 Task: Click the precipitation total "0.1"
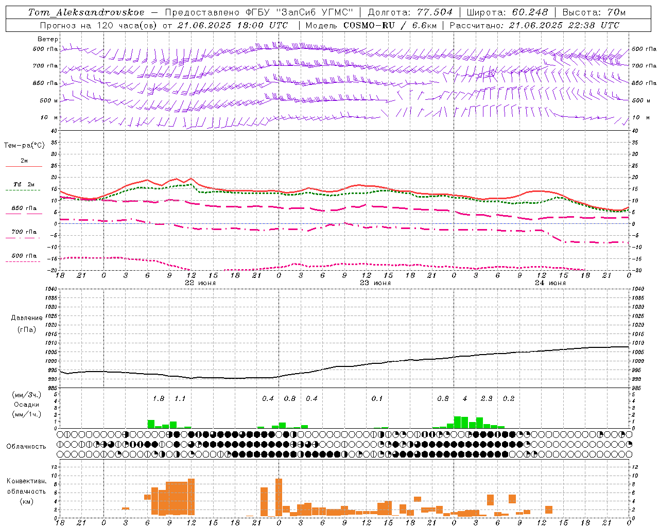click(377, 398)
